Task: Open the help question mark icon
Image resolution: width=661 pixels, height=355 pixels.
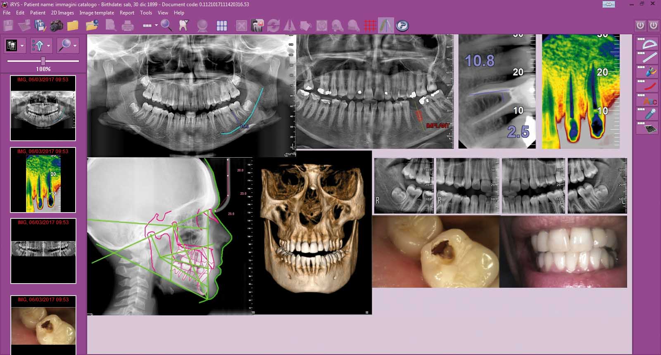Action: pos(402,26)
